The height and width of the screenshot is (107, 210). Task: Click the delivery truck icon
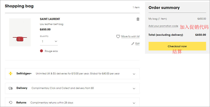(x=10, y=88)
